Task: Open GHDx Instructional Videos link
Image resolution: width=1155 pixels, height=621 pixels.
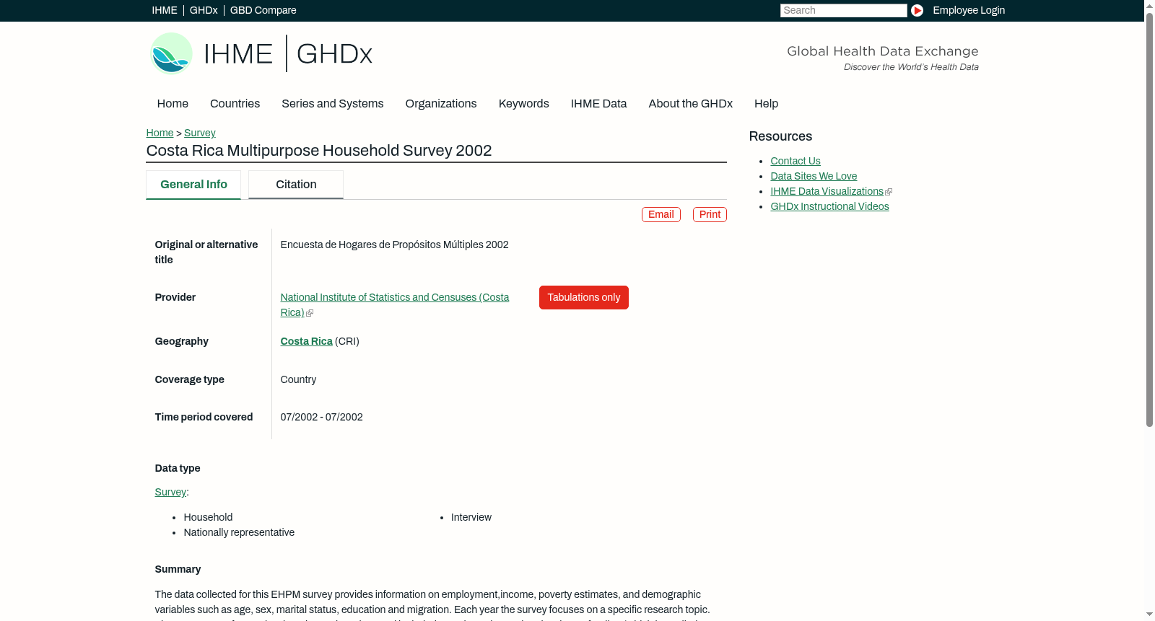Action: 830,206
